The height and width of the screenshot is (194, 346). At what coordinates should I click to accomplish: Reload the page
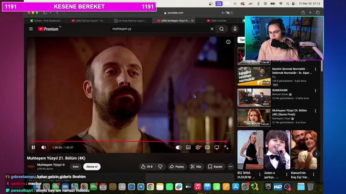pyautogui.click(x=232, y=13)
